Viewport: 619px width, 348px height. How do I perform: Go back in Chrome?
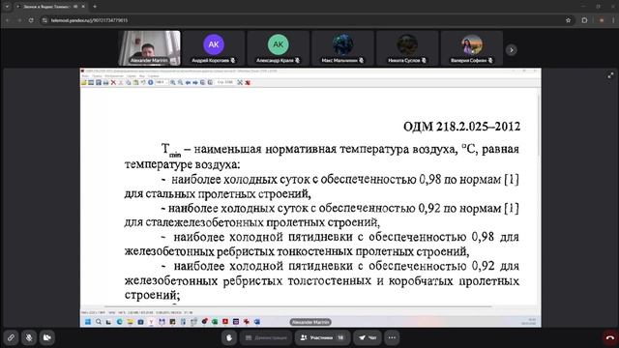click(8, 20)
